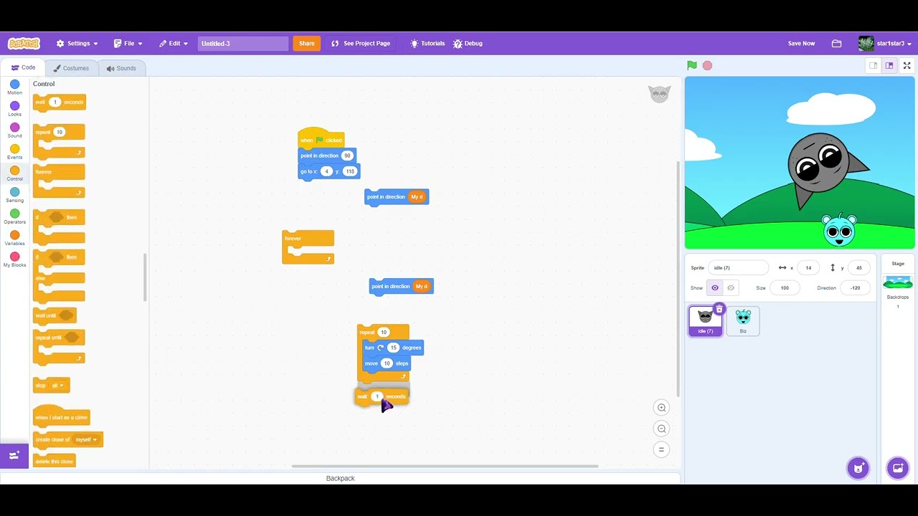Open Tutorials
Image resolution: width=918 pixels, height=516 pixels.
click(x=427, y=43)
